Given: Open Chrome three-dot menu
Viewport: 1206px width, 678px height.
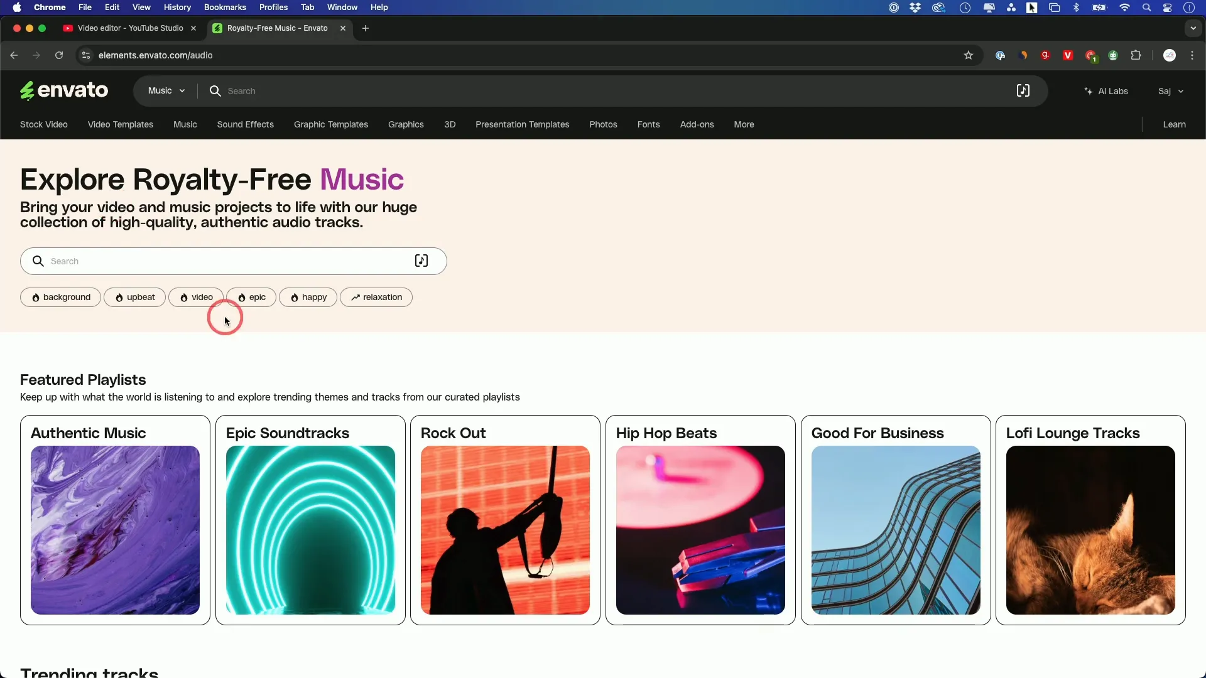Looking at the screenshot, I should pyautogui.click(x=1192, y=55).
